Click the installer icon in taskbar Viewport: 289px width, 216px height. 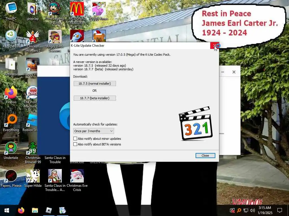62,210
